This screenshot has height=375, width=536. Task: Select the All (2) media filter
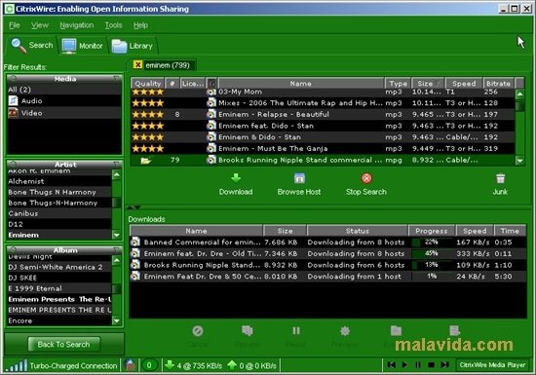coord(64,90)
